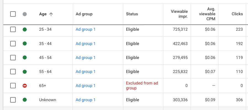
Task: Open Ad group 1 link in Unknown row
Action: click(86, 100)
